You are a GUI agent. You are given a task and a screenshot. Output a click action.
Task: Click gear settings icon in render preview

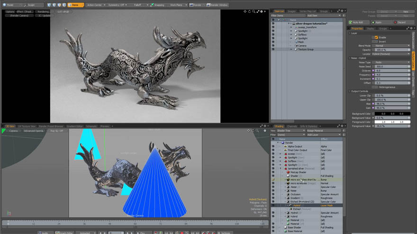[262, 11]
